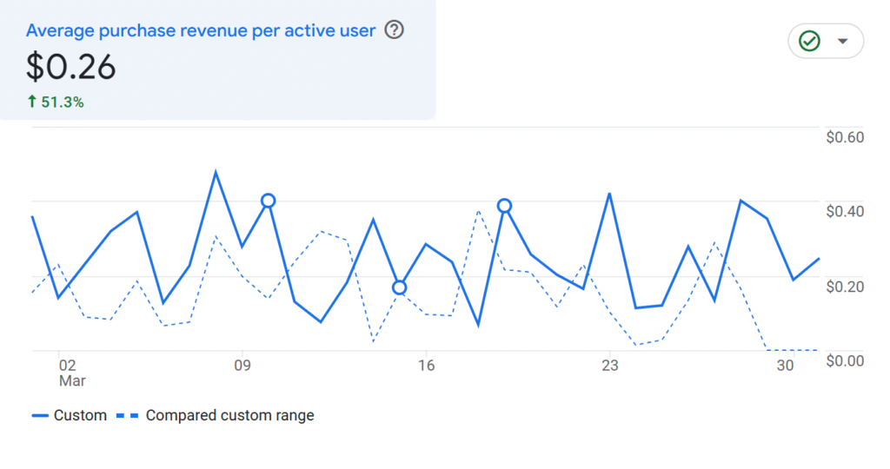
Task: Click the 16 date axis label
Action: [x=426, y=366]
